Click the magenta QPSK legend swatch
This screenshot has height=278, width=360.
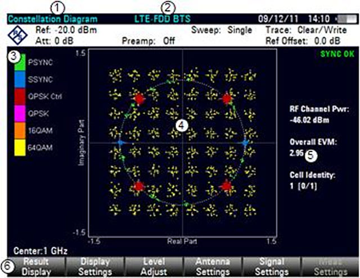coord(20,113)
